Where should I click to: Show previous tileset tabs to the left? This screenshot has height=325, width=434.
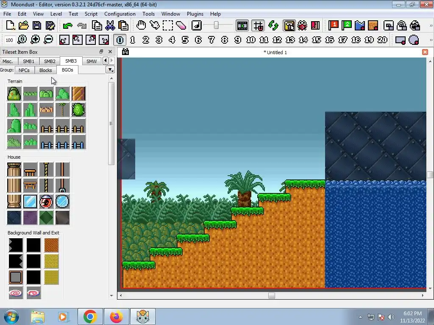click(x=105, y=61)
